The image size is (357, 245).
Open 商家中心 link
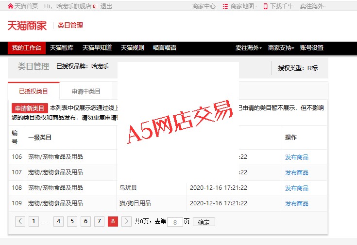(x=204, y=6)
